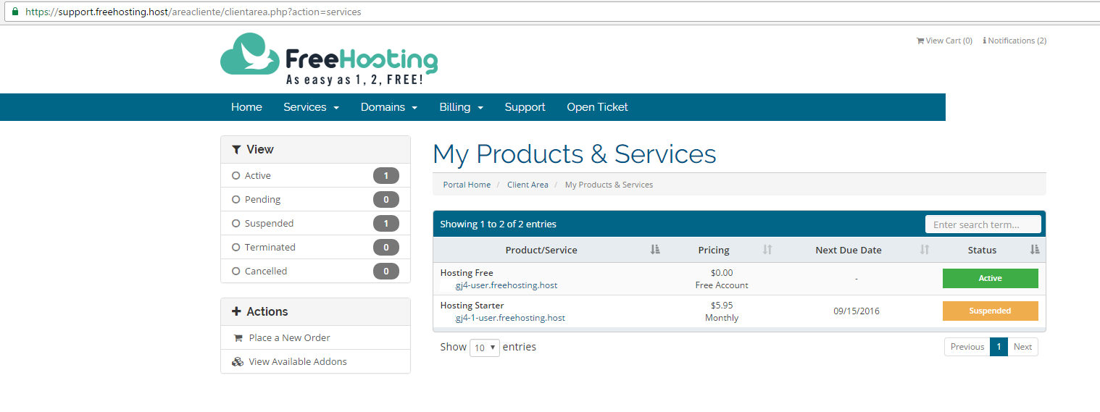The width and height of the screenshot is (1100, 412).
Task: Click the Hosting Starter product row
Action: tap(739, 311)
